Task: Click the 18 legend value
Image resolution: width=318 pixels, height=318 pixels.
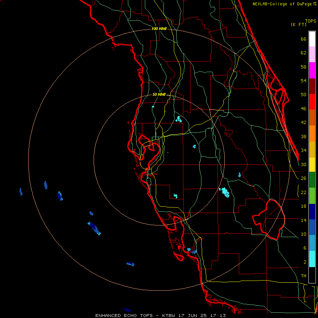Action: [304, 206]
